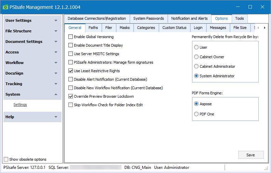This screenshot has width=271, height=173.
Task: Expand the User Settings section
Action: pos(32,20)
